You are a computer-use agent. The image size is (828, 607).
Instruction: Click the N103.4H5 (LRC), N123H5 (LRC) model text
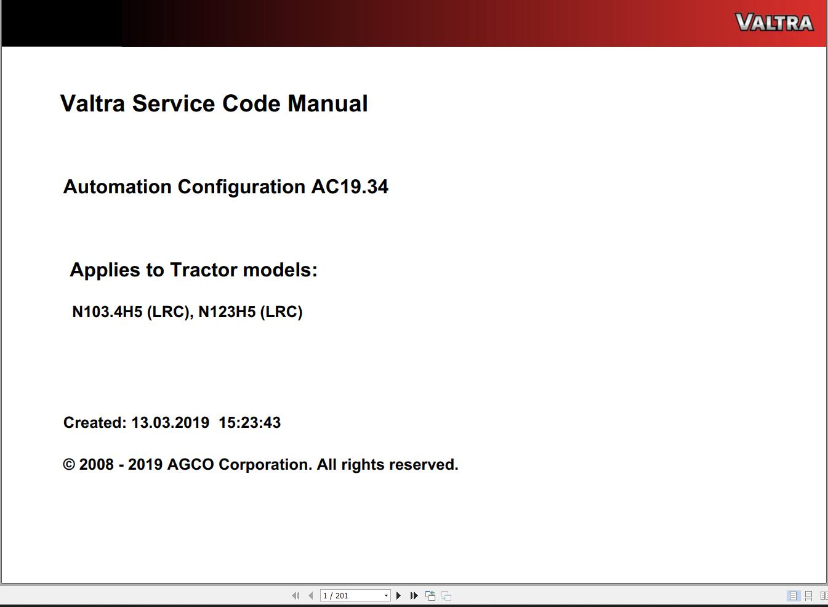(187, 312)
